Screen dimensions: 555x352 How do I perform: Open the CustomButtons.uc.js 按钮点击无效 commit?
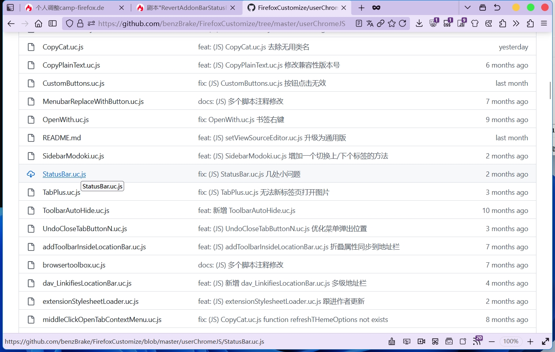[262, 83]
